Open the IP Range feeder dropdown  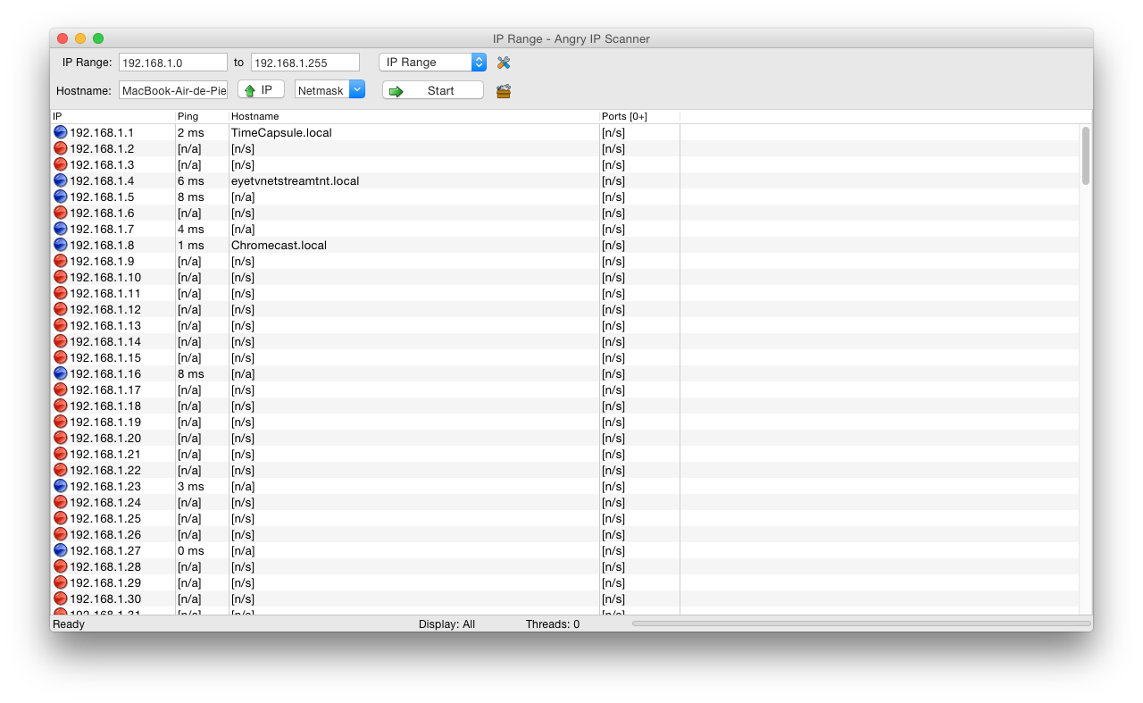432,63
